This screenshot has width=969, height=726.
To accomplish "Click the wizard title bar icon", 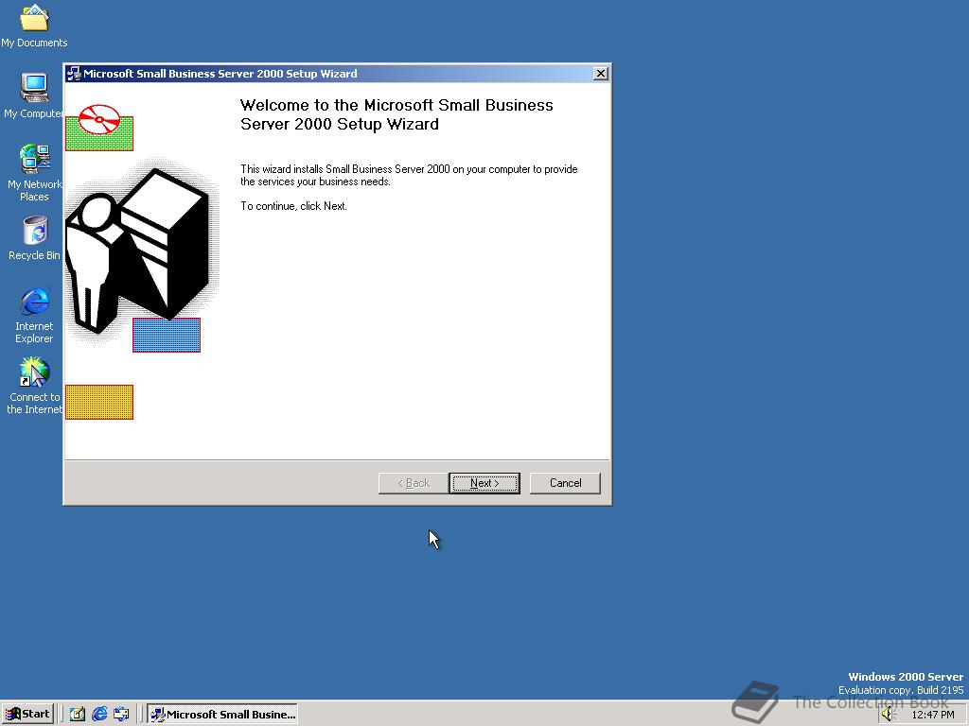I will tap(74, 74).
